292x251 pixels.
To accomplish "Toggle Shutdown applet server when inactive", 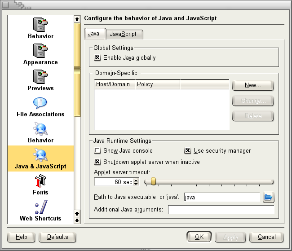I will pos(97,162).
